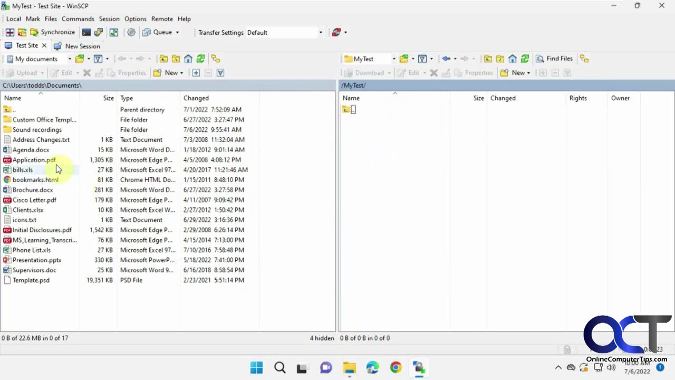Open File Explorer from the taskbar

tap(349, 367)
